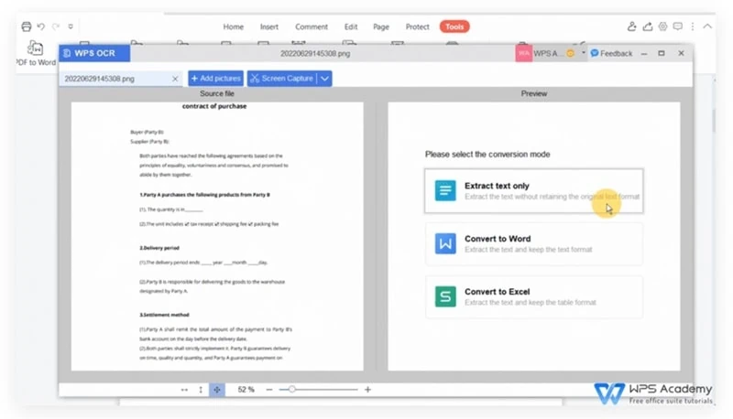This screenshot has width=733, height=419.
Task: Click the Add pictures button
Action: pos(214,80)
